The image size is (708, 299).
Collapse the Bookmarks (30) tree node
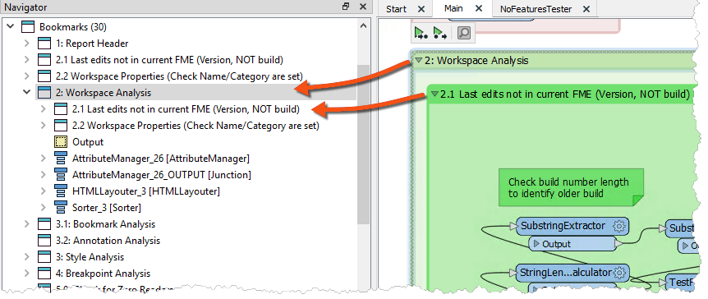(11, 27)
